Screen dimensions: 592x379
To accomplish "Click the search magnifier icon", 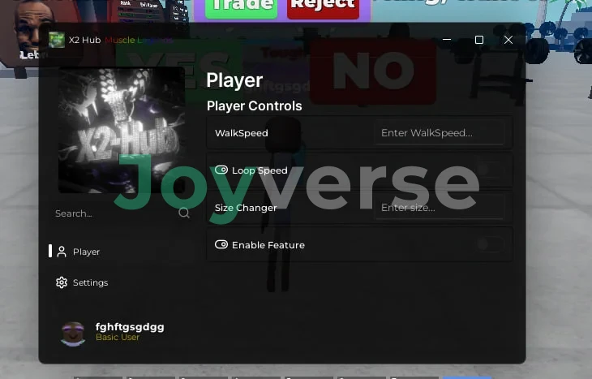I will (184, 213).
